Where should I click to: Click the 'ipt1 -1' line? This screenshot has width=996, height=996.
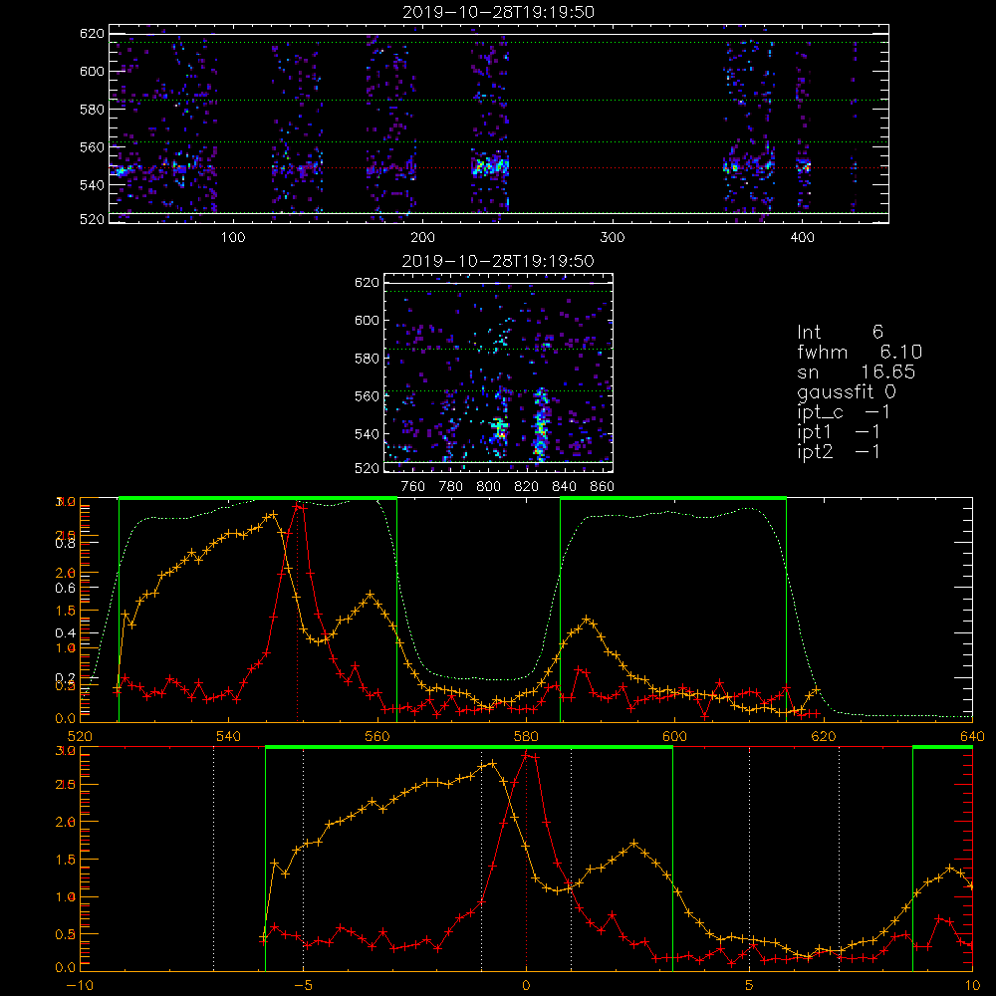coord(839,432)
